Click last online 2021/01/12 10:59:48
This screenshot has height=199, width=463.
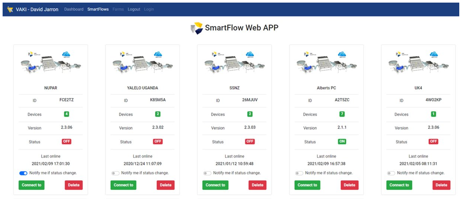(235, 164)
